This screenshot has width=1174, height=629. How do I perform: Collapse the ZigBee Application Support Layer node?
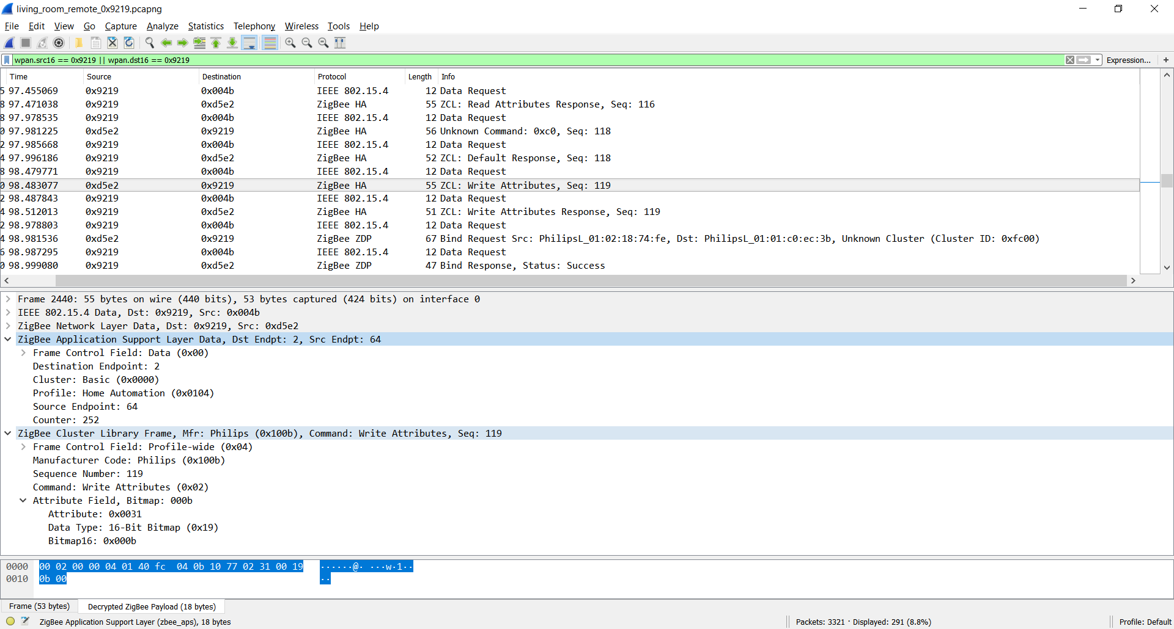[x=8, y=340]
